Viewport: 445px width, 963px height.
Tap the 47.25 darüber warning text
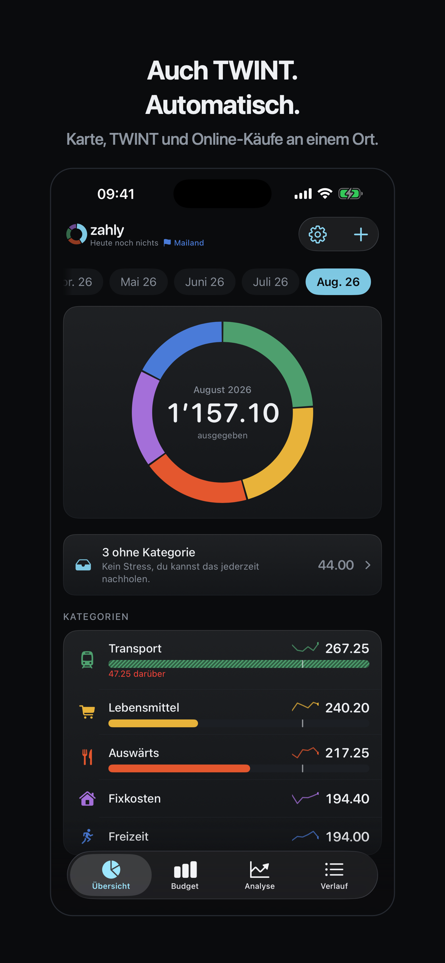137,674
